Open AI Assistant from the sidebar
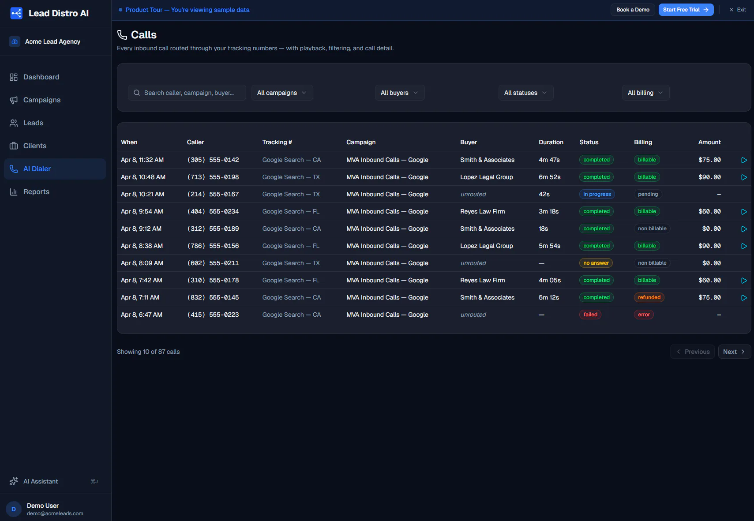This screenshot has height=521, width=754. tap(55, 481)
